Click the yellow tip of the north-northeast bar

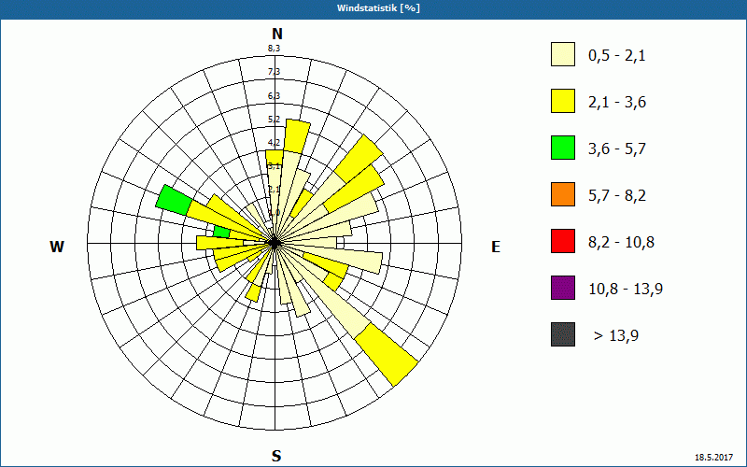click(297, 136)
